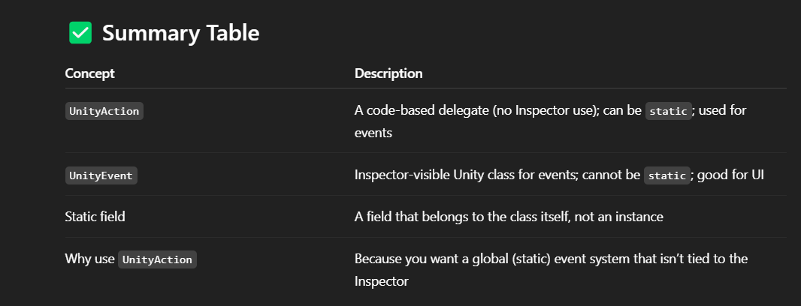Click the word 'Inspector' in the last row
The image size is (801, 306).
380,280
